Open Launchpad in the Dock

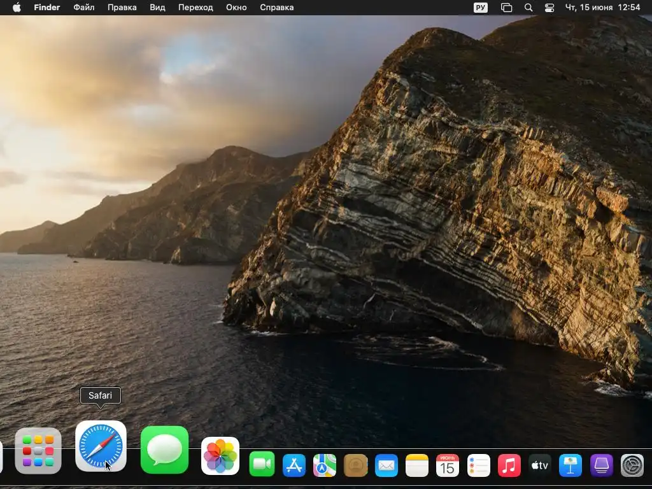(x=38, y=451)
